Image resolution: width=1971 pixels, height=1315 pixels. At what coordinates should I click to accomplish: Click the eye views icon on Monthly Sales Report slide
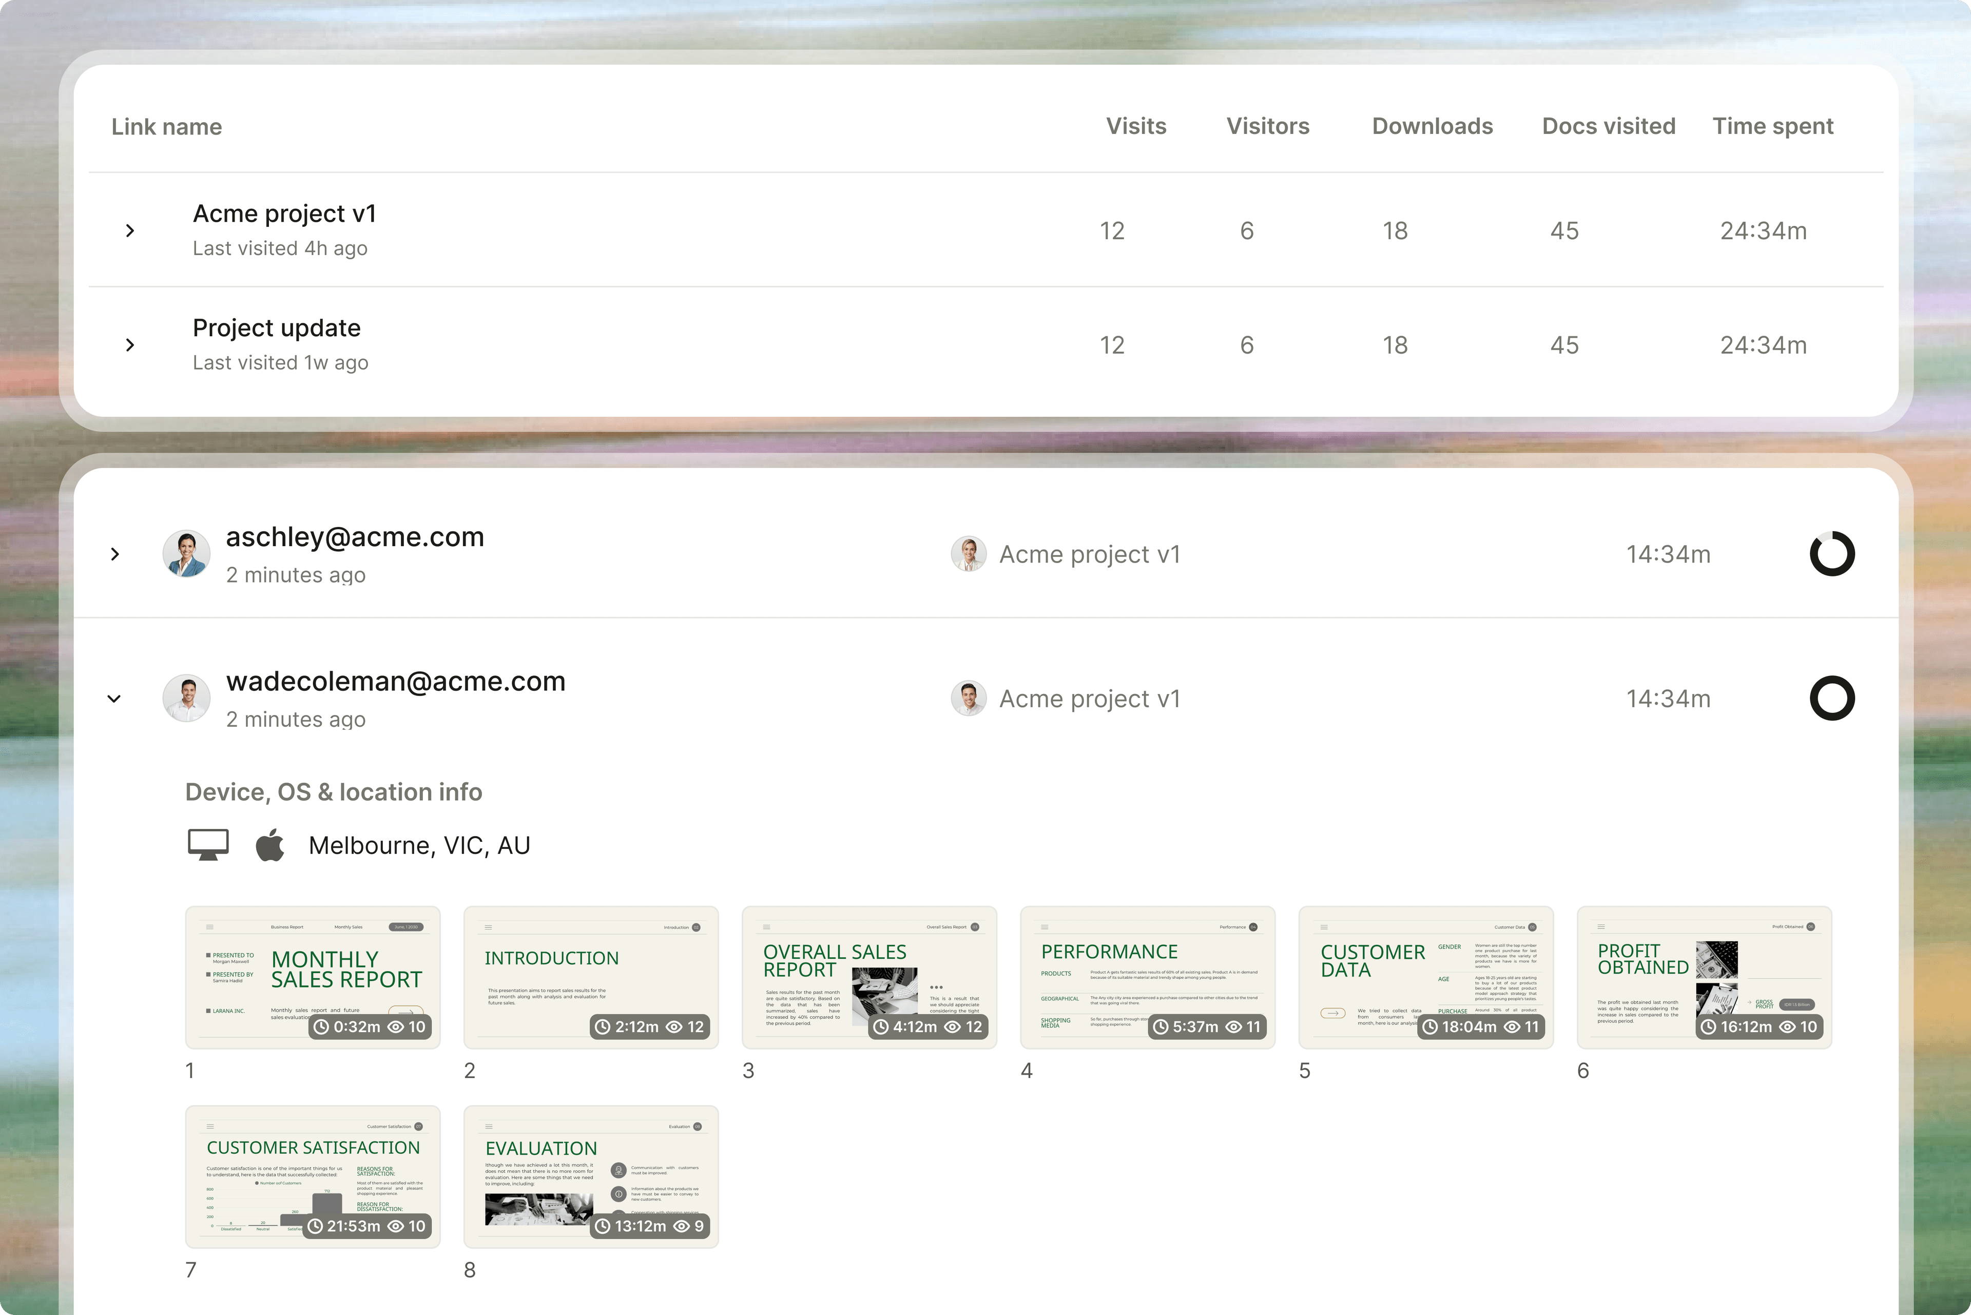398,1027
